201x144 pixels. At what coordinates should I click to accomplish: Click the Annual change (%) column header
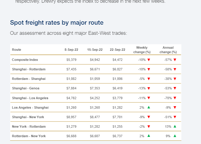click(x=168, y=50)
